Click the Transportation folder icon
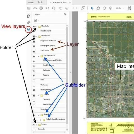The height and width of the screenshot is (134, 134). [x=42, y=56]
